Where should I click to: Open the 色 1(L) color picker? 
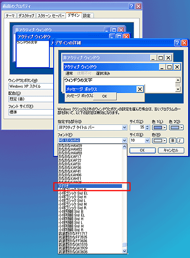pyautogui.click(x=159, y=127)
